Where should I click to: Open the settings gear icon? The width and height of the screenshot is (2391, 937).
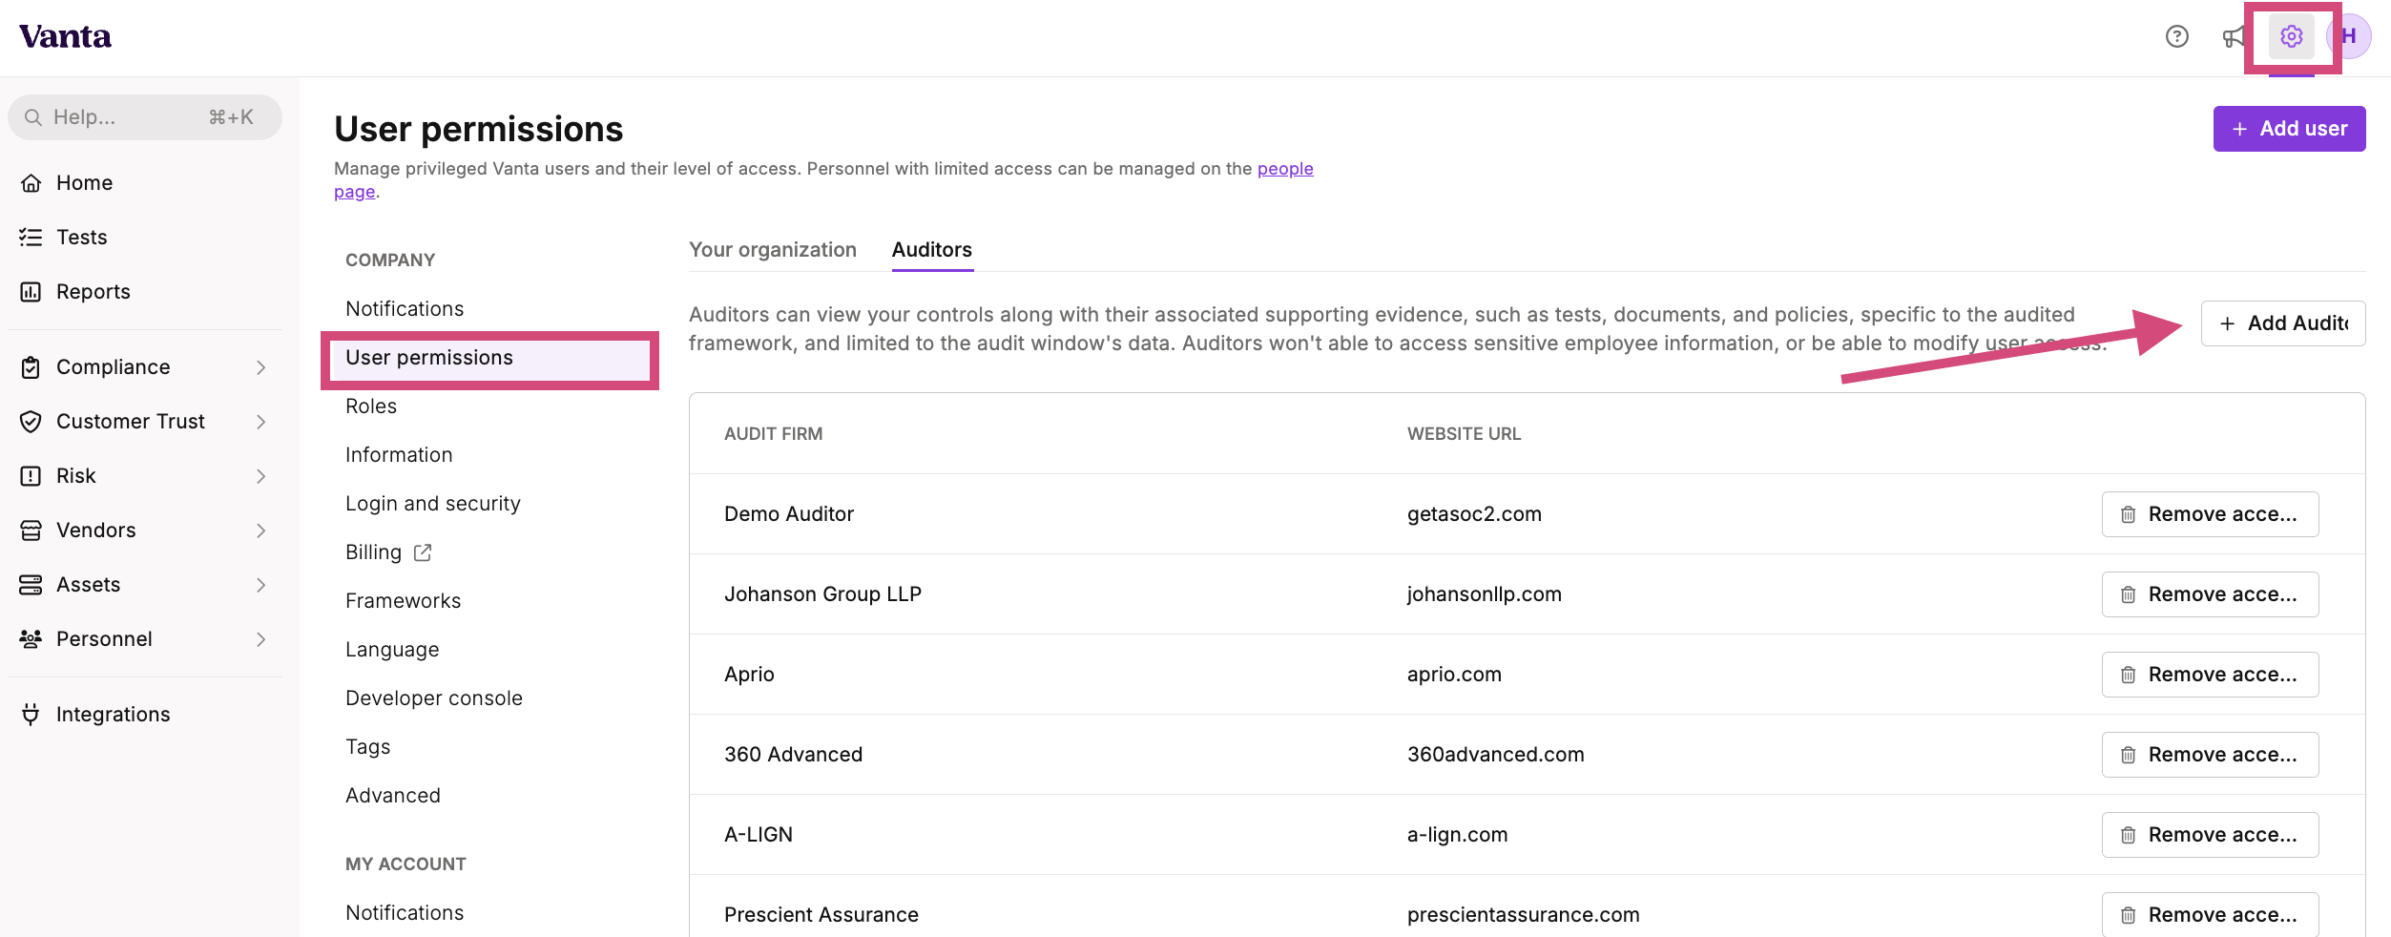point(2291,36)
